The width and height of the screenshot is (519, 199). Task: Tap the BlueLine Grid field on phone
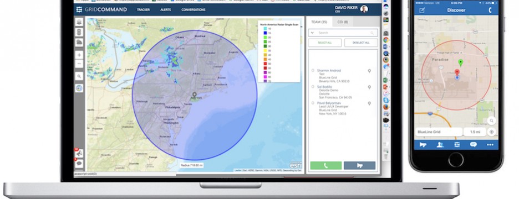coord(439,132)
